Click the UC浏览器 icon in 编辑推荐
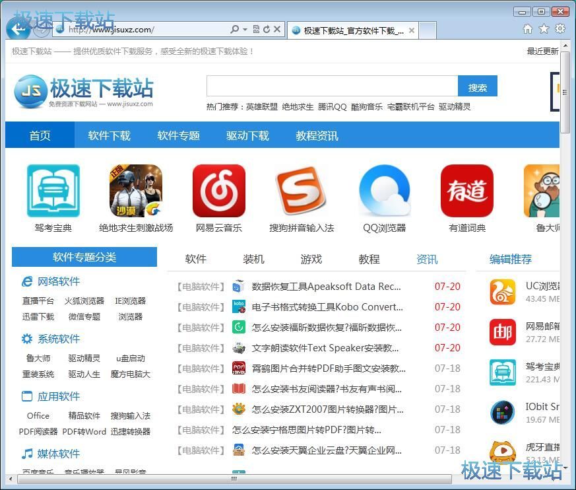This screenshot has width=576, height=490. 503,292
